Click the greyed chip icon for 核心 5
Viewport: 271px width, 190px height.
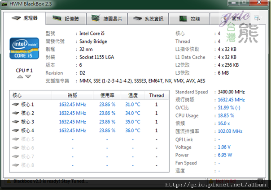tap(15, 139)
